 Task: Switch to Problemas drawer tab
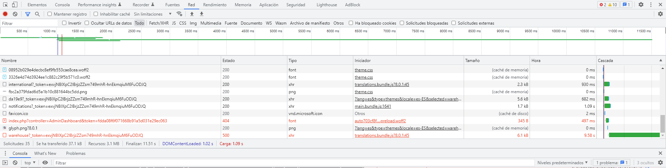[76, 153]
